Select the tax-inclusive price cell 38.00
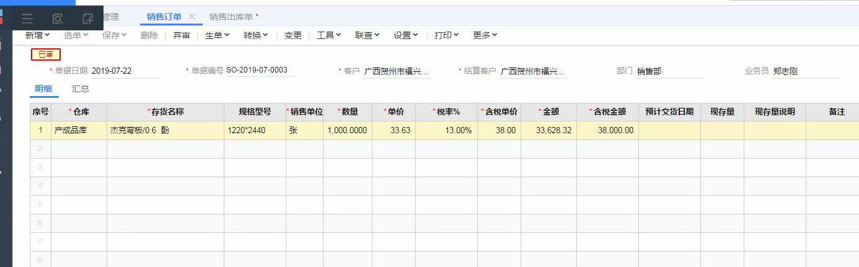This screenshot has height=267, width=859. pos(499,131)
